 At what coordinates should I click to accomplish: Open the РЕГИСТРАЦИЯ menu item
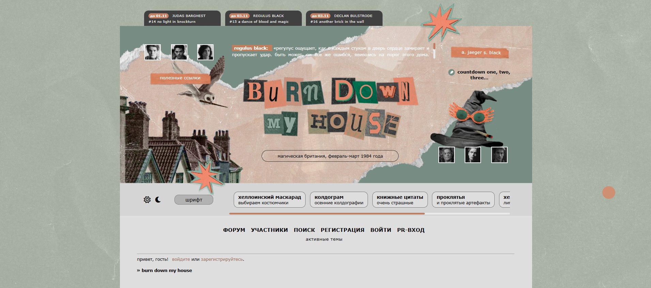click(342, 230)
